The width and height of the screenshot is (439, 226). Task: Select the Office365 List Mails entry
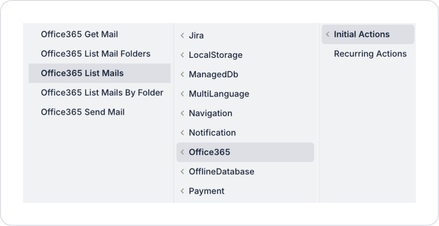99,73
